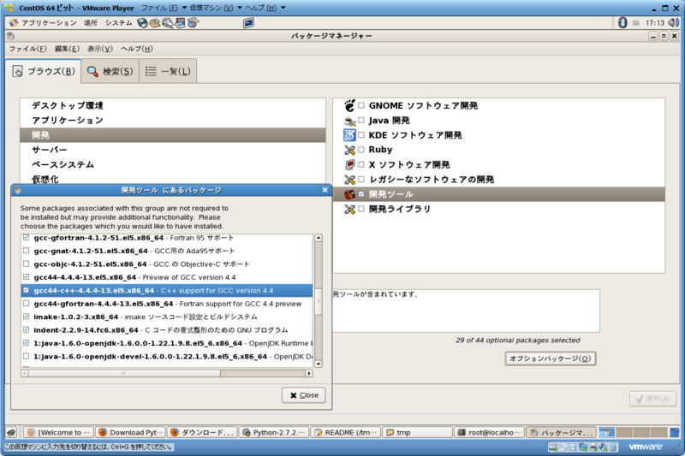
Task: Open the GNOME システム menu
Action: tap(118, 23)
